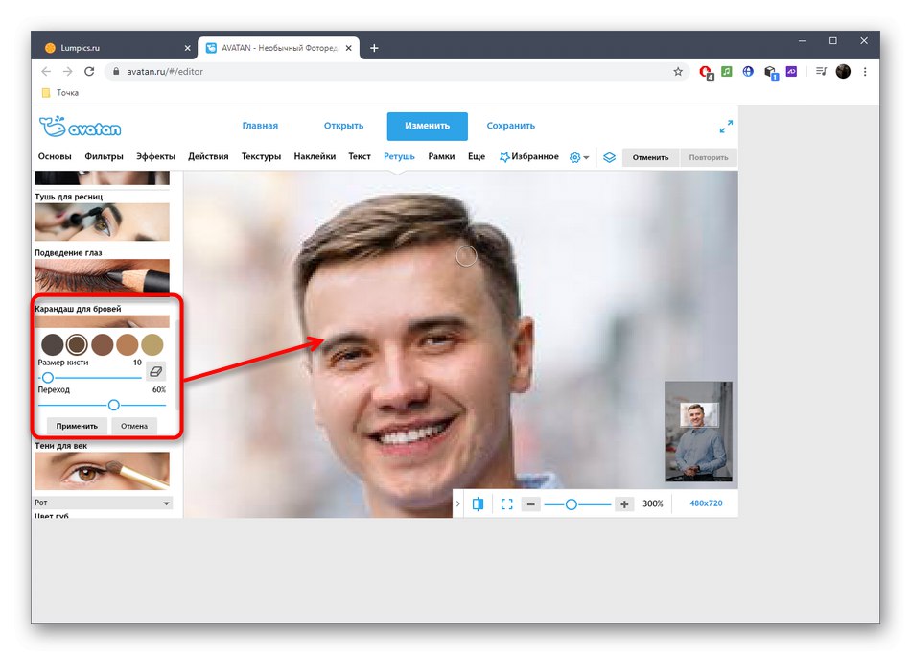Click the star icon beside Избранное
The height and width of the screenshot is (655, 911).
click(x=504, y=157)
